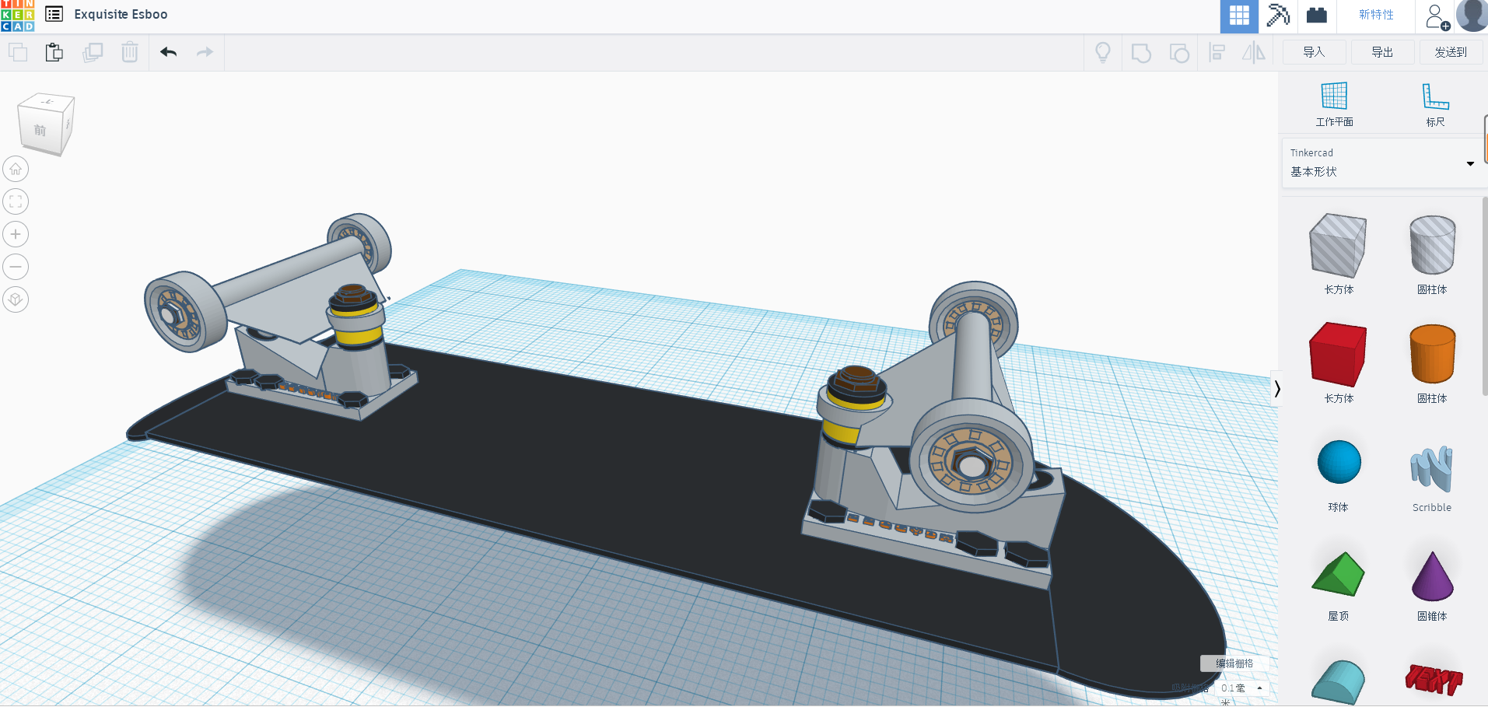Open the Bricks mode icon
1488x707 pixels.
click(x=1317, y=15)
